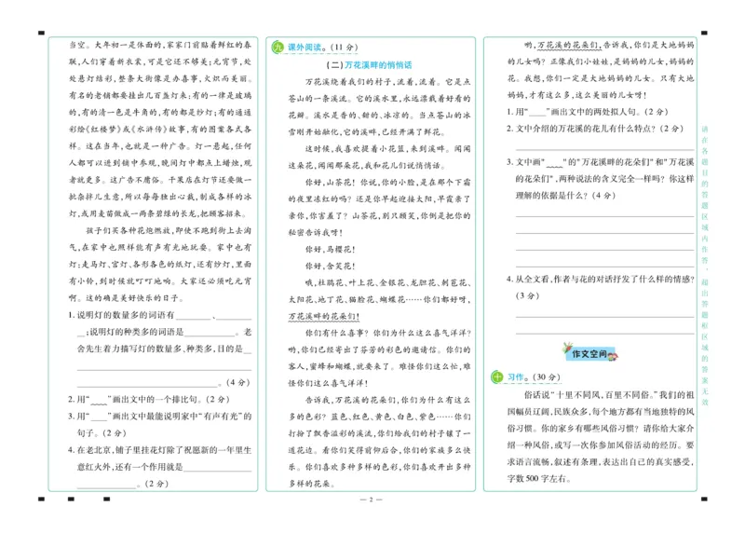
Task: Click the blank after 还有一个作用就是
Action: pos(218,470)
